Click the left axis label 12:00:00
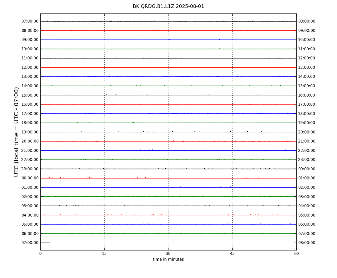 click(x=30, y=67)
